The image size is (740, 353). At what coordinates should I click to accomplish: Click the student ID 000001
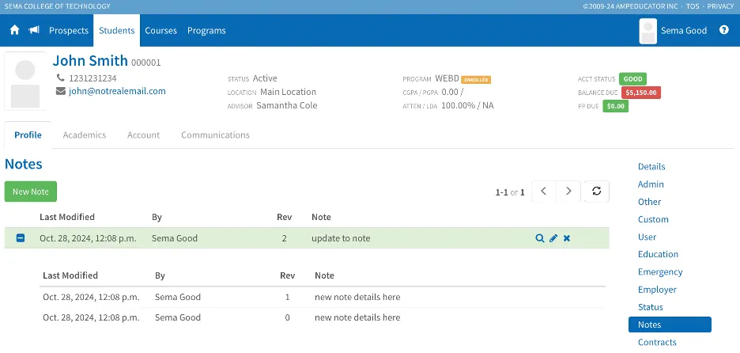point(145,63)
